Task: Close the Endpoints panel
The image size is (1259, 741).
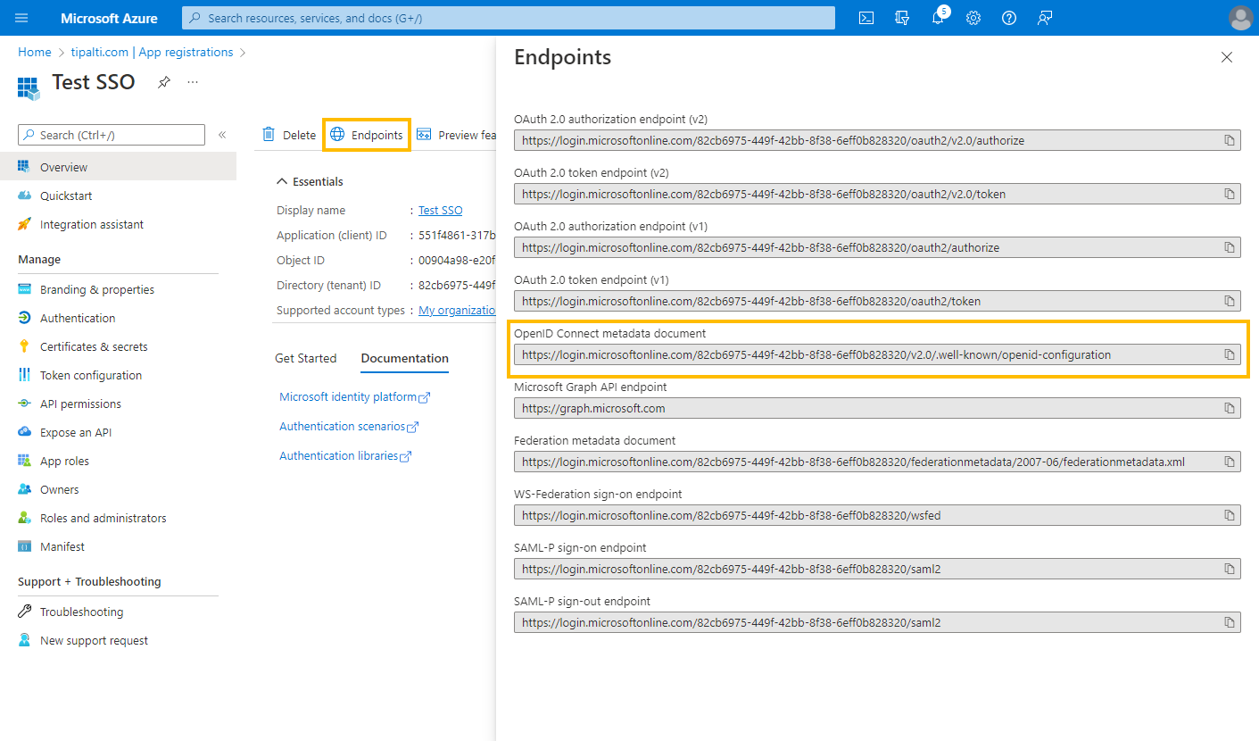Action: click(1226, 57)
